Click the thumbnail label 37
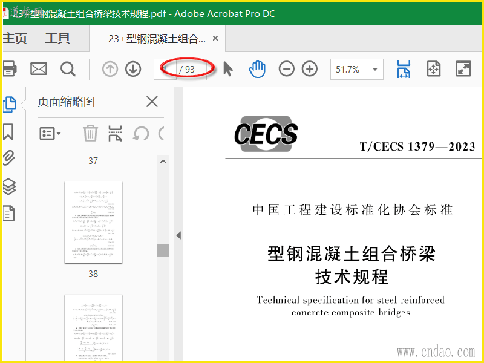The image size is (484, 363). click(93, 161)
